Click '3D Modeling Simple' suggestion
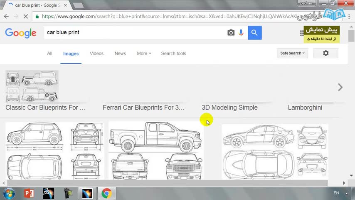The width and height of the screenshot is (355, 200). [229, 107]
